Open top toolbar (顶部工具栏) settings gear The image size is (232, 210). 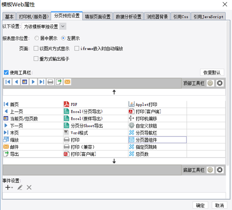pos(210,83)
